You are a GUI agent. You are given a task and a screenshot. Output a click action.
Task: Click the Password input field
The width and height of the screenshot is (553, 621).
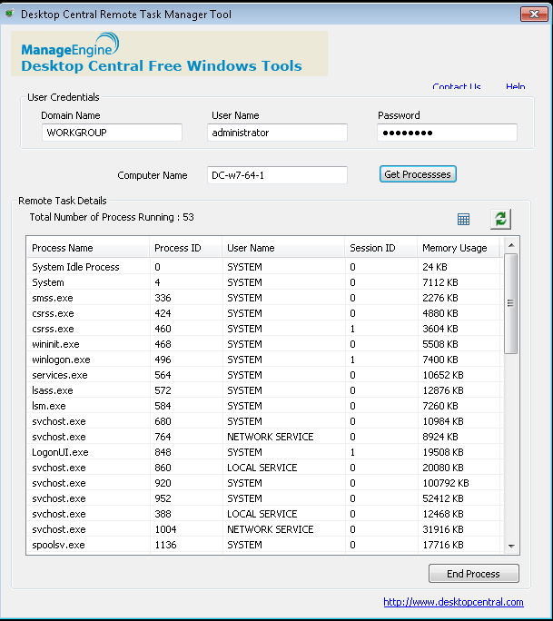(x=447, y=133)
